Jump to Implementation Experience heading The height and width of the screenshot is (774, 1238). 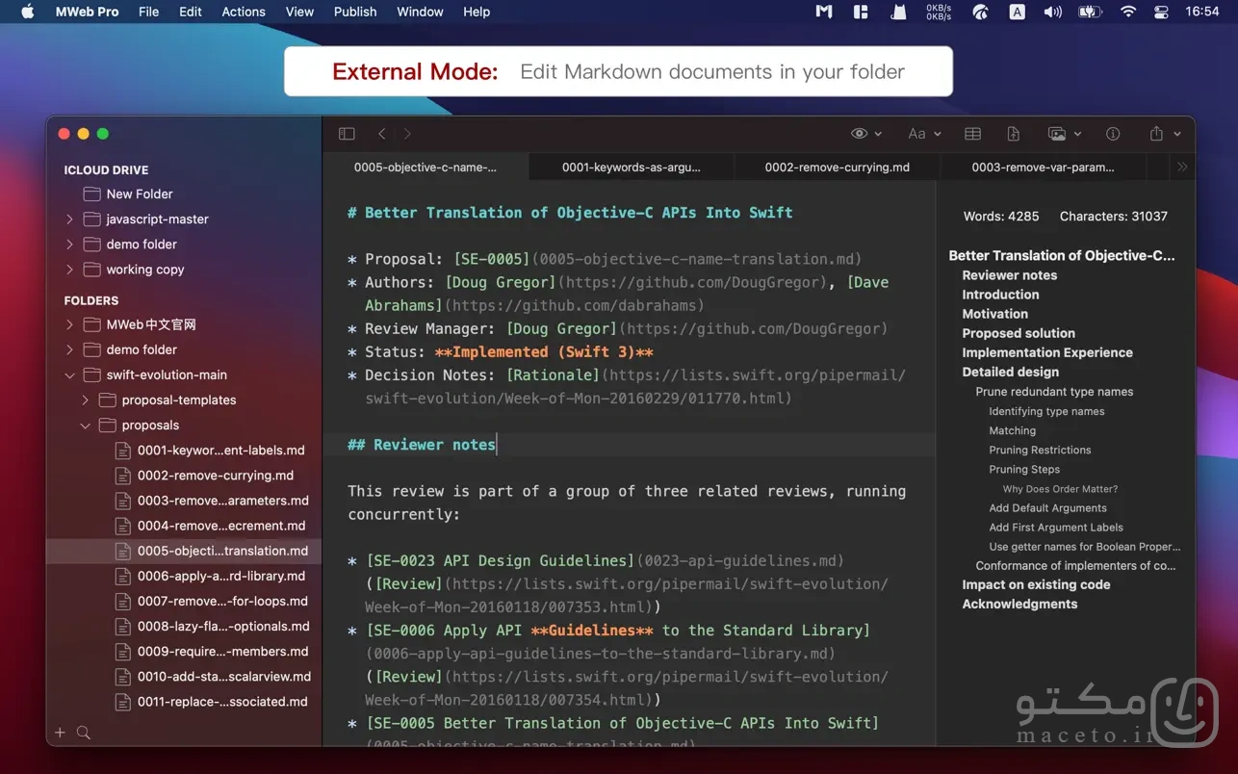(x=1047, y=352)
